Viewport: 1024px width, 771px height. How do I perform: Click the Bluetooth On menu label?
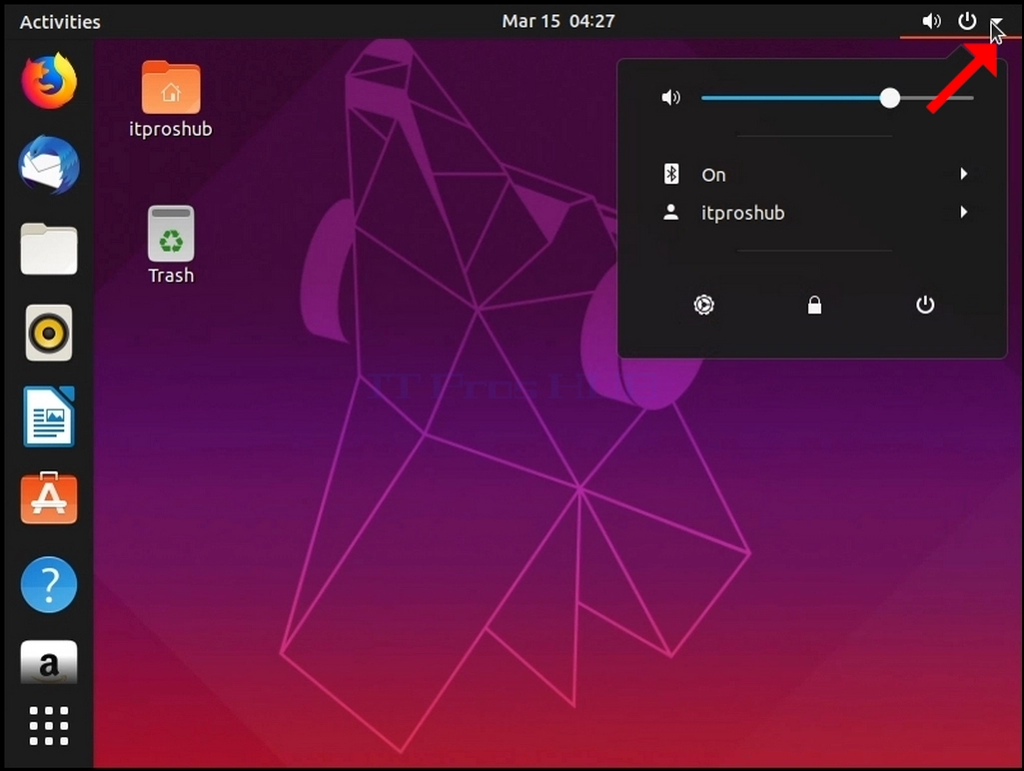click(713, 175)
